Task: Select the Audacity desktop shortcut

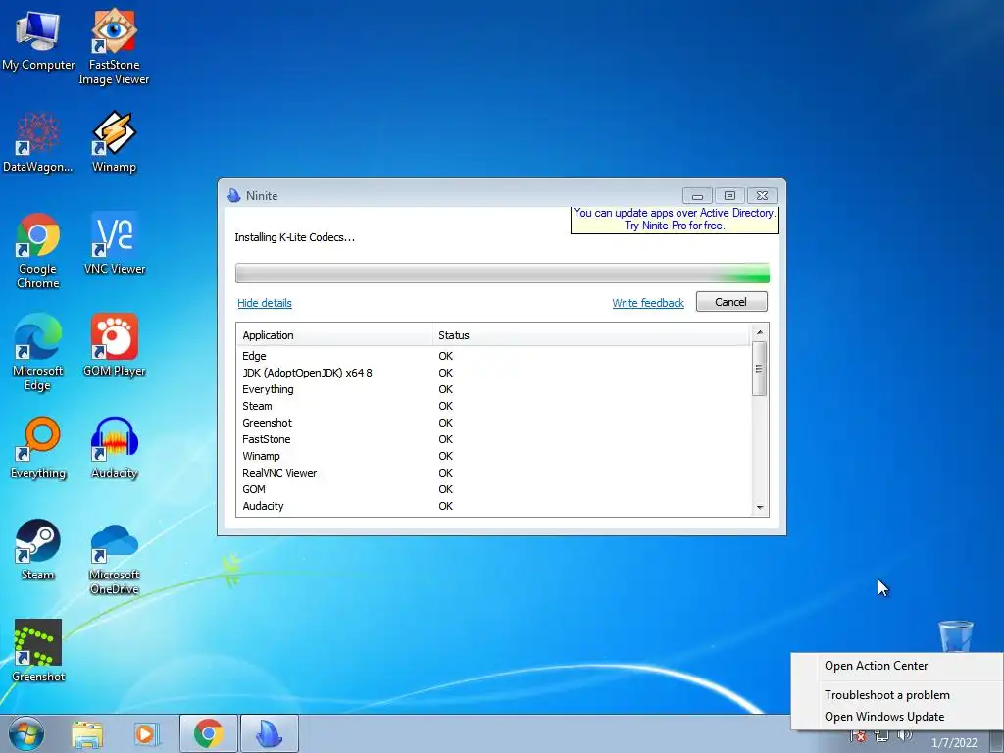Action: 115,447
